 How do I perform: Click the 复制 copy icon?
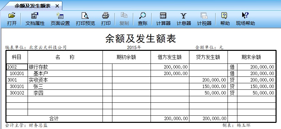click(x=124, y=16)
